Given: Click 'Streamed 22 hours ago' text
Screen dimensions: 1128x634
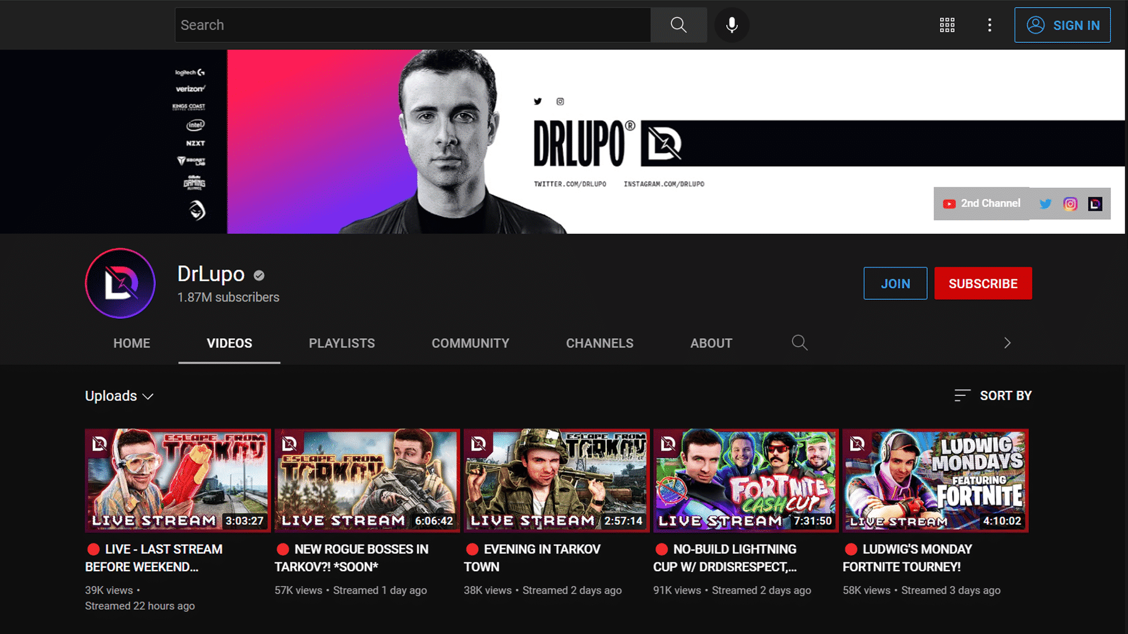Looking at the screenshot, I should [140, 606].
